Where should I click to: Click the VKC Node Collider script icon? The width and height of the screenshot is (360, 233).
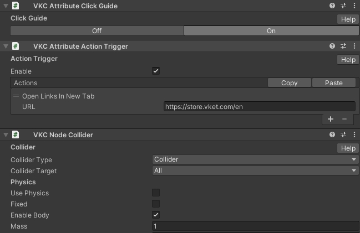tap(16, 134)
